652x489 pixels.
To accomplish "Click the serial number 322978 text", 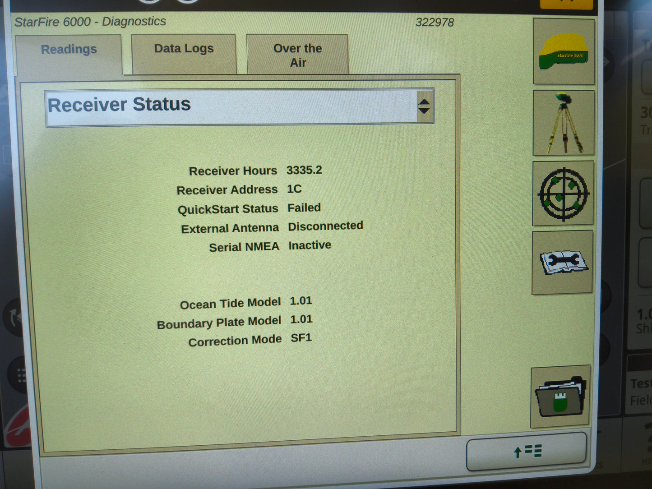I will click(x=435, y=22).
